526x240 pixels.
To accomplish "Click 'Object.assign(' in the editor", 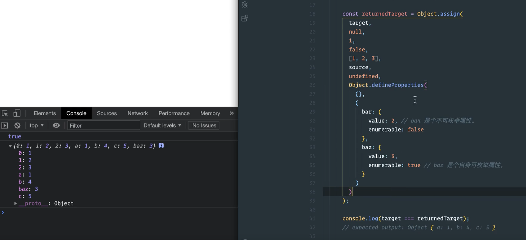I will 440,14.
